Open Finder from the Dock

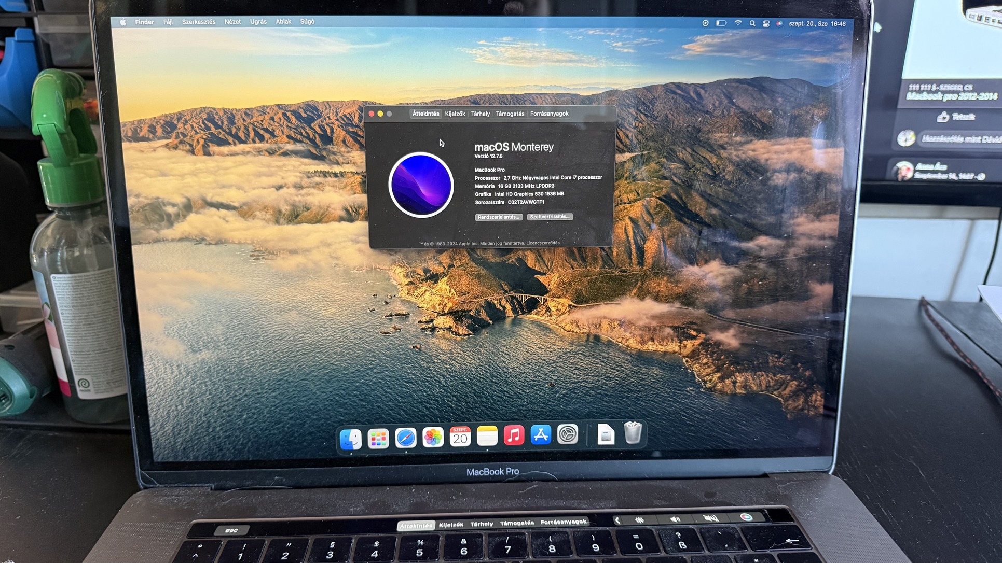351,439
